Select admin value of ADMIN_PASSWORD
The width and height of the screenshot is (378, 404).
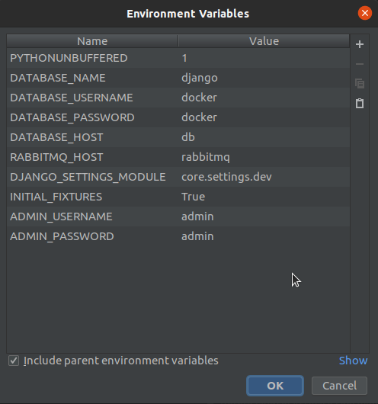(264, 236)
